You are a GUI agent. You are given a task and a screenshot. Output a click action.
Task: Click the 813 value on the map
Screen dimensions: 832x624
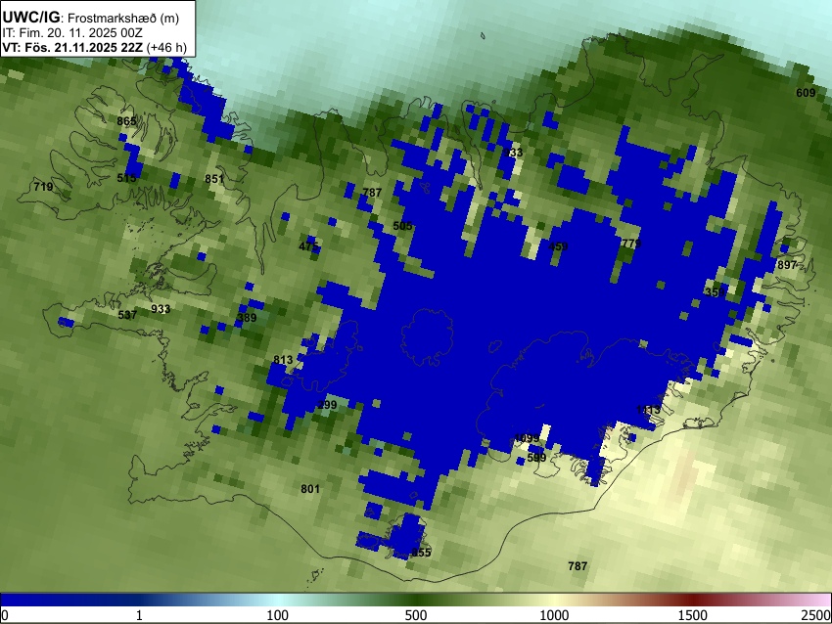(x=283, y=360)
